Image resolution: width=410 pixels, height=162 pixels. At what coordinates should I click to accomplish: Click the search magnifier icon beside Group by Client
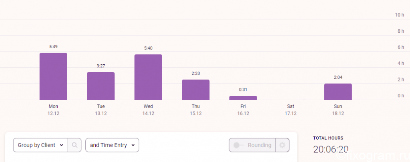point(74,145)
